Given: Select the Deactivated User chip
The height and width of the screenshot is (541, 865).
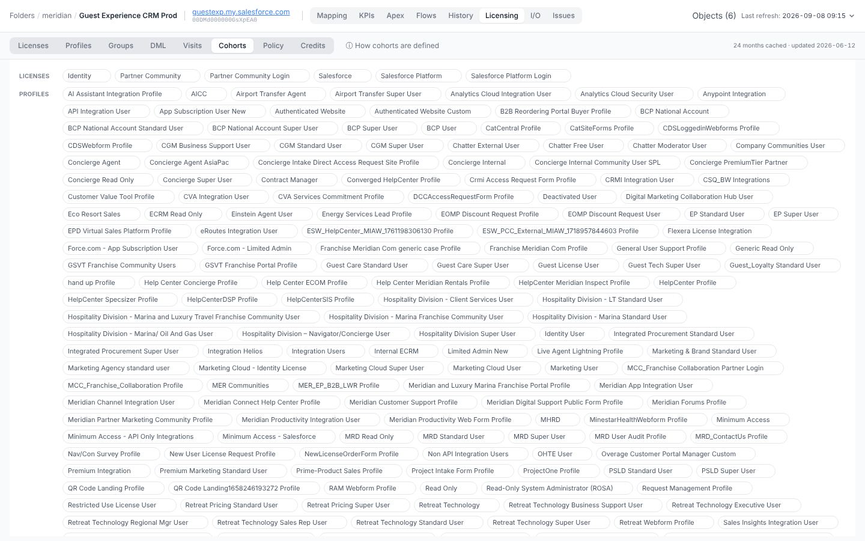Looking at the screenshot, I should coord(577,197).
